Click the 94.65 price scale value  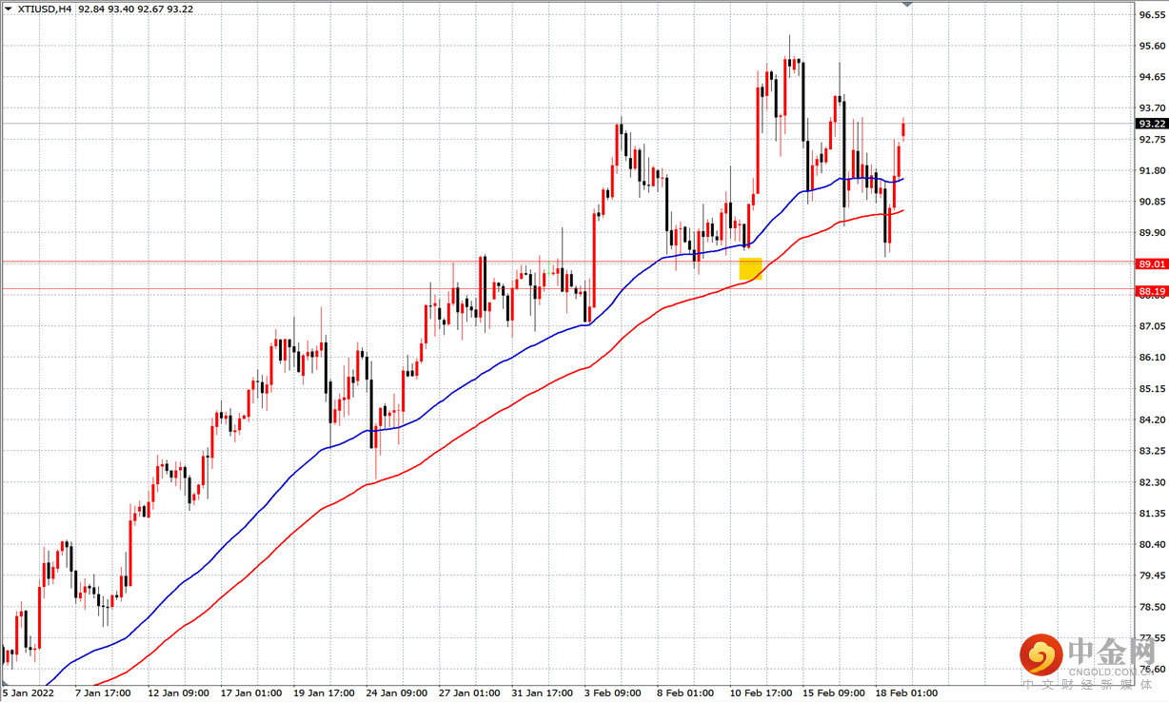click(x=1152, y=77)
